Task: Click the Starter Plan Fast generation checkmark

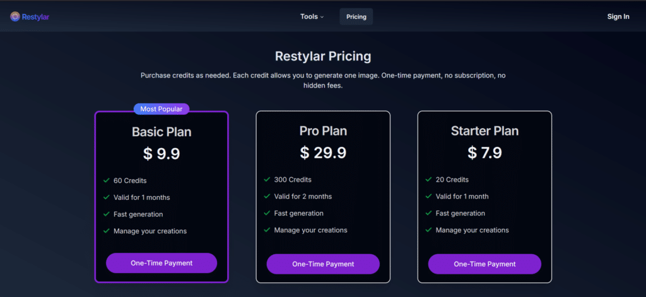Action: click(428, 213)
